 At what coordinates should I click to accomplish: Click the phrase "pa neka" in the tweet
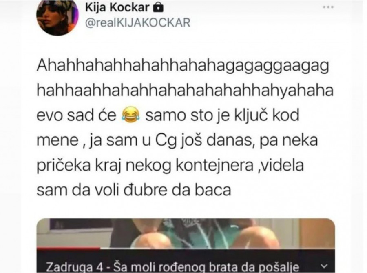pyautogui.click(x=289, y=140)
